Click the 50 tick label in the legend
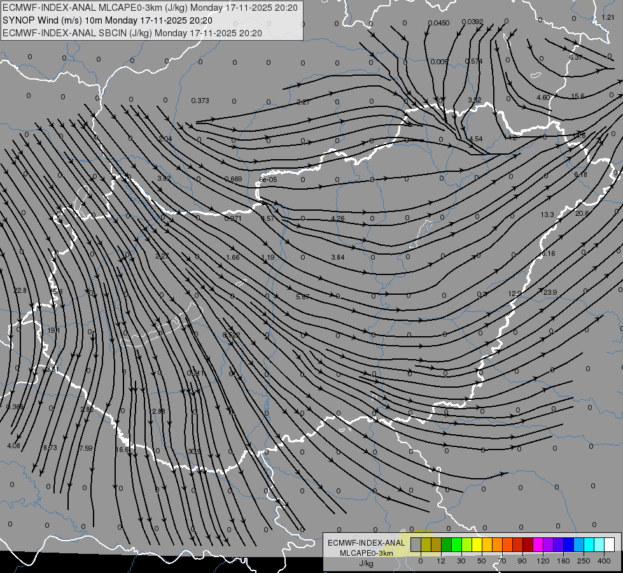The image size is (623, 573). click(x=482, y=561)
